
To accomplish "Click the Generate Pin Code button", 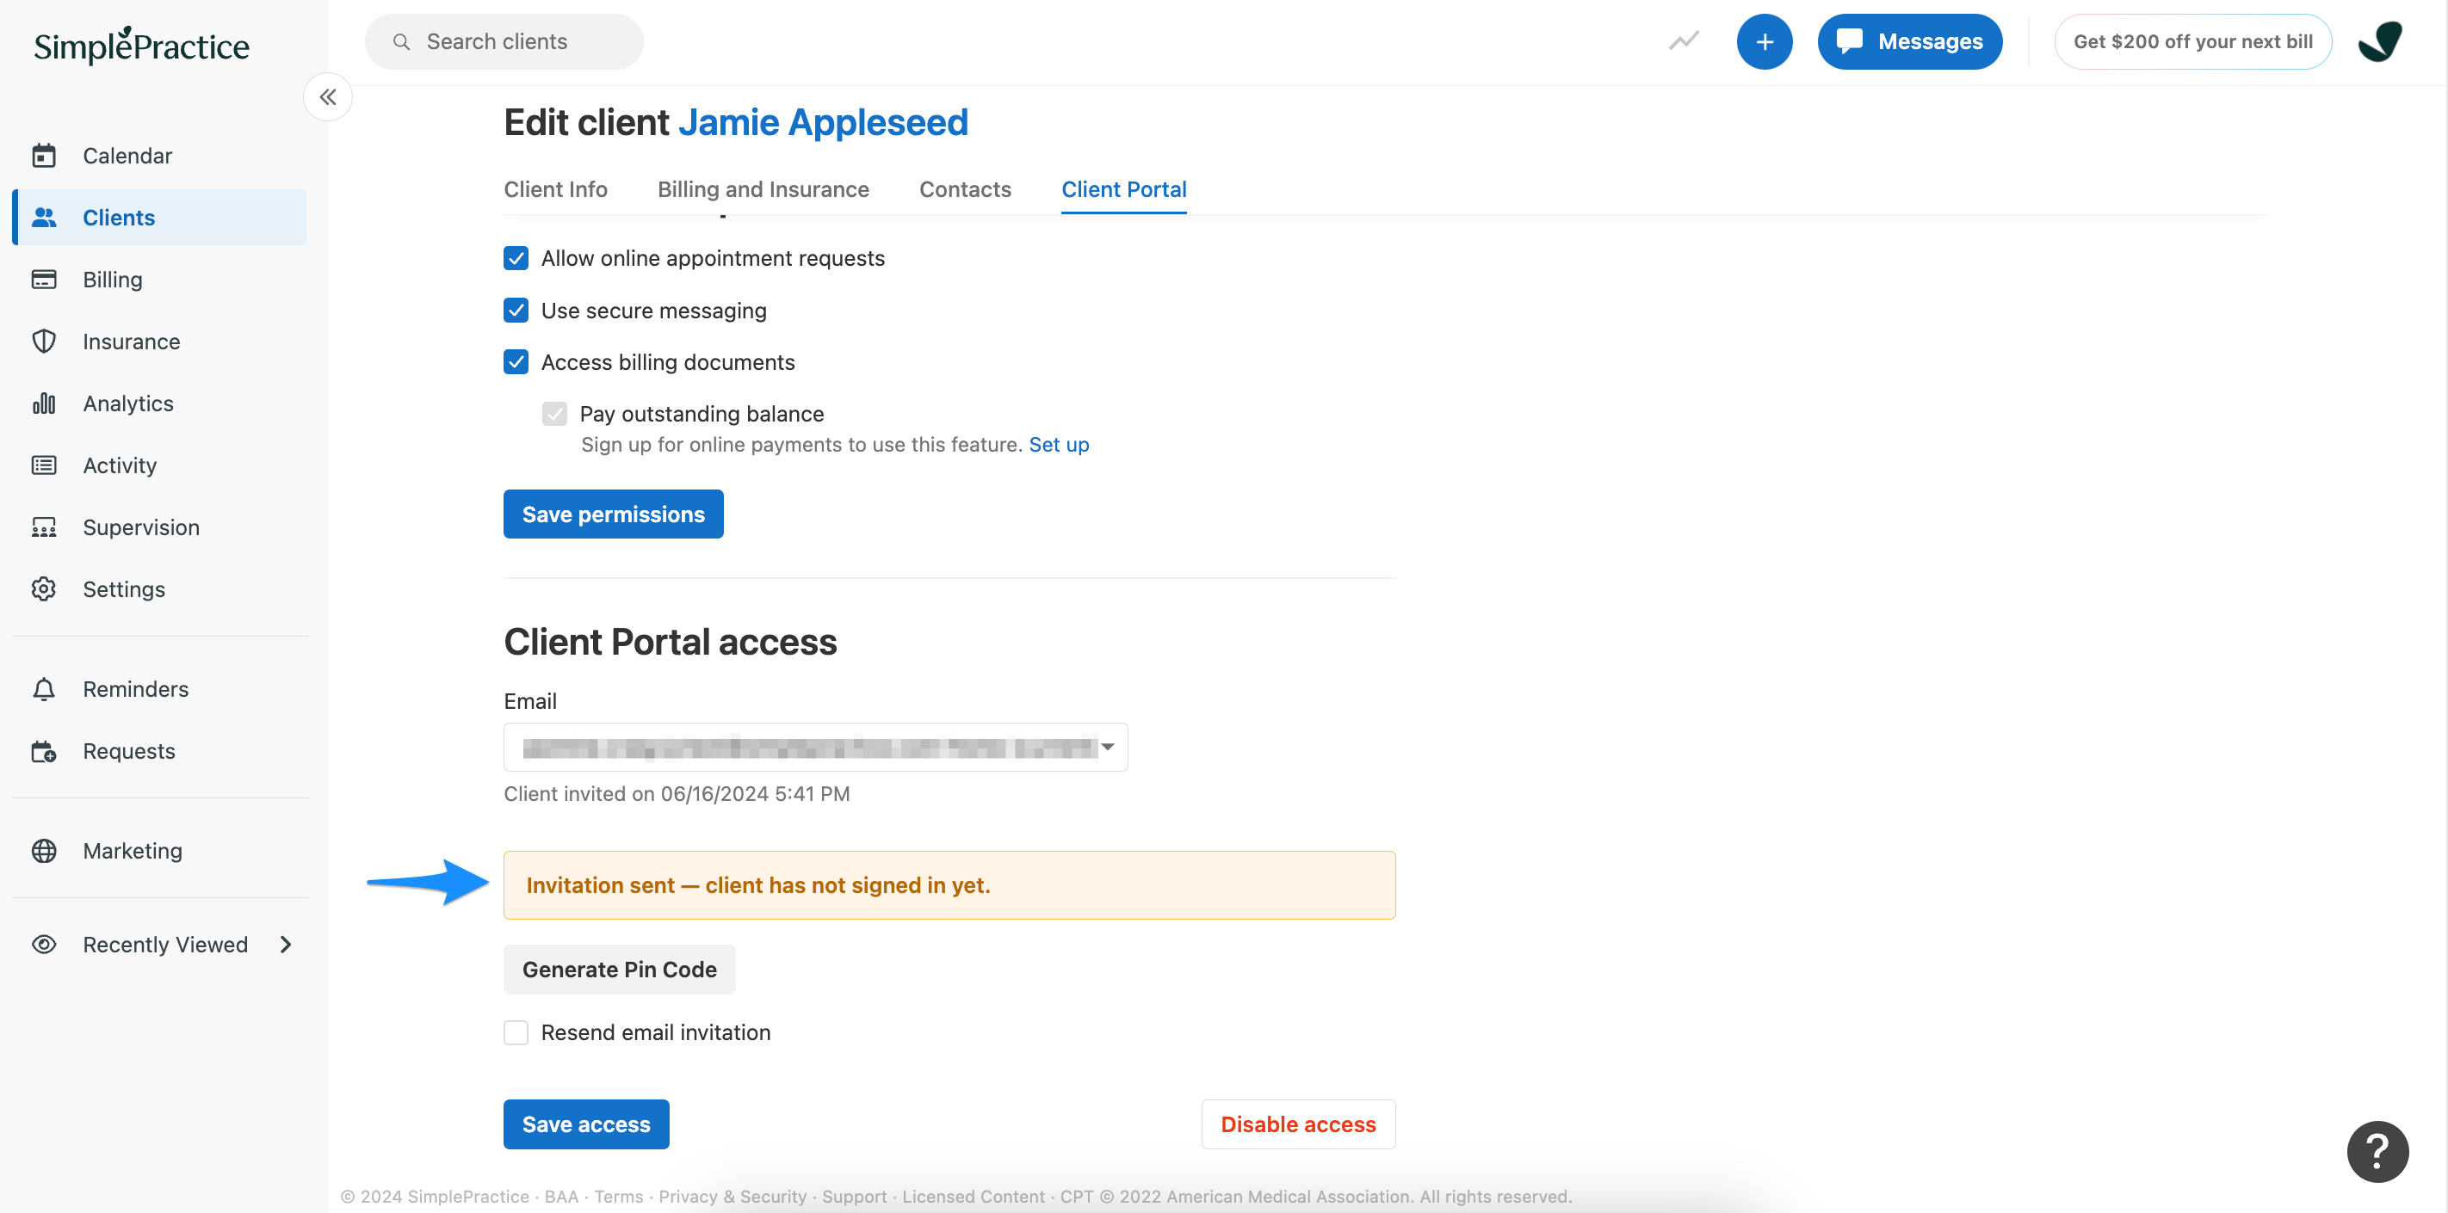I will (619, 969).
